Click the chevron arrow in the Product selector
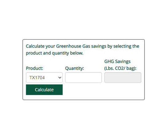 [60, 78]
